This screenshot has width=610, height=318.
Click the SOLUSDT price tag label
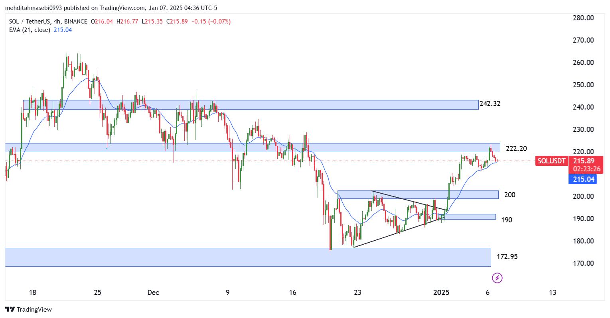[551, 161]
